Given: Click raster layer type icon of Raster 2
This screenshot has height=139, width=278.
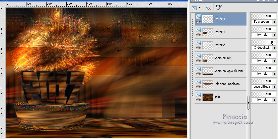Looking at the screenshot, I should coord(198,42).
